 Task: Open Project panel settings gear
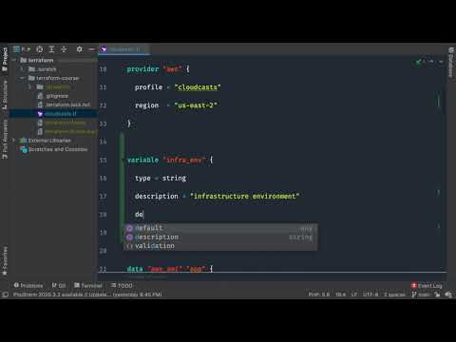79,49
